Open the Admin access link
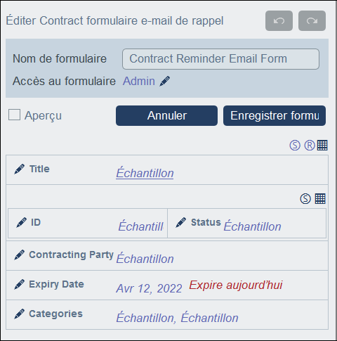Image resolution: width=337 pixels, height=341 pixels. [x=139, y=82]
